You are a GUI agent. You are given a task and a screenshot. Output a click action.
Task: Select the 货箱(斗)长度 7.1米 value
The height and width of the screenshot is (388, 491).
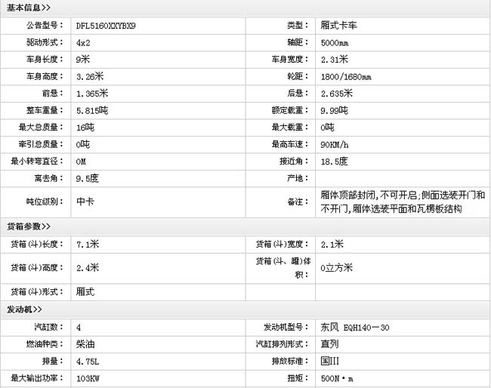coord(89,244)
